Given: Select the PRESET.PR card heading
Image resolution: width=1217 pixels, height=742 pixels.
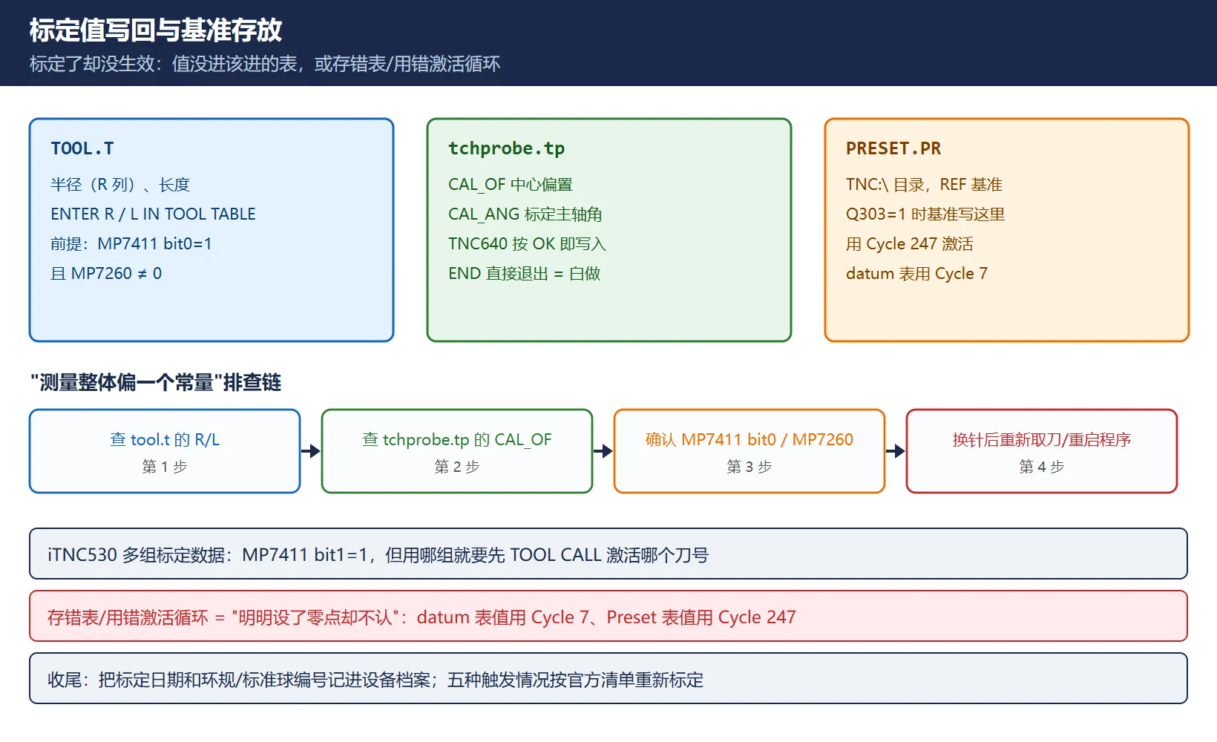Looking at the screenshot, I should tap(893, 148).
